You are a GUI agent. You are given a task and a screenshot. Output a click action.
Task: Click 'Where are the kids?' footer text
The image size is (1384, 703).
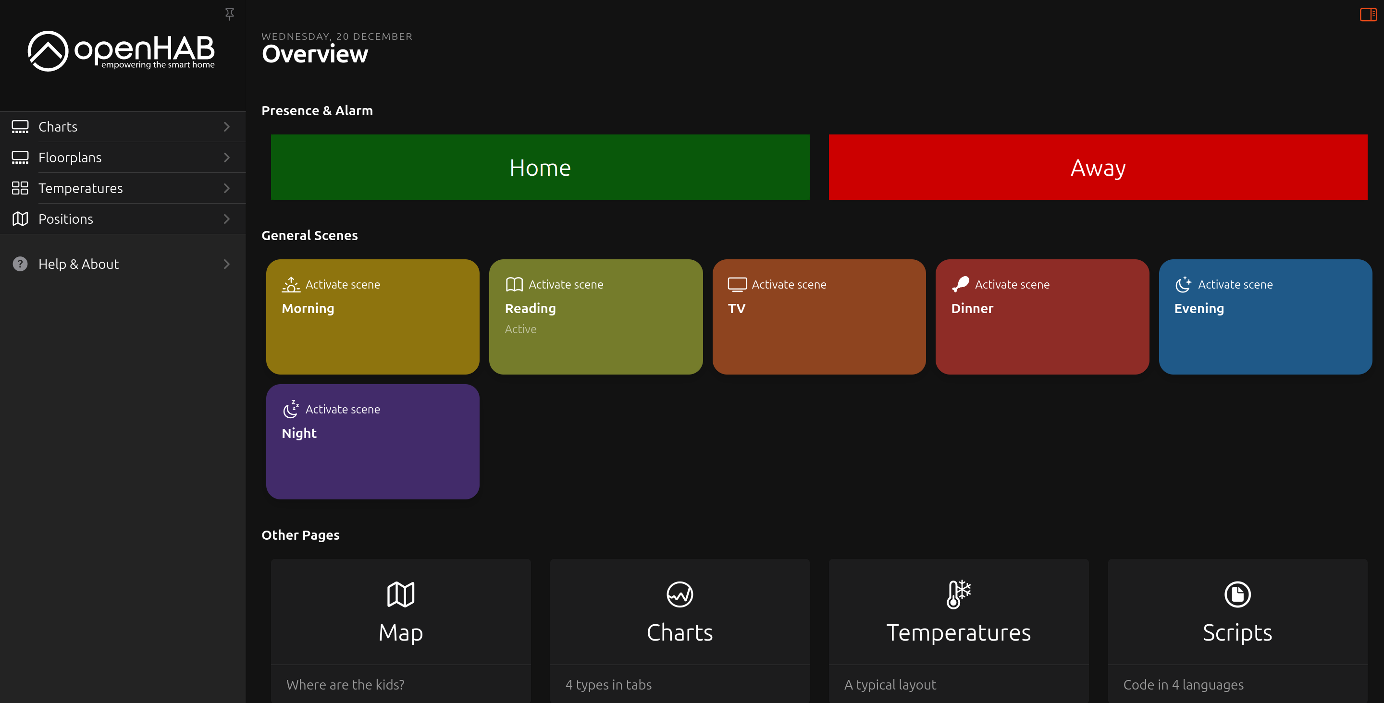pyautogui.click(x=345, y=685)
